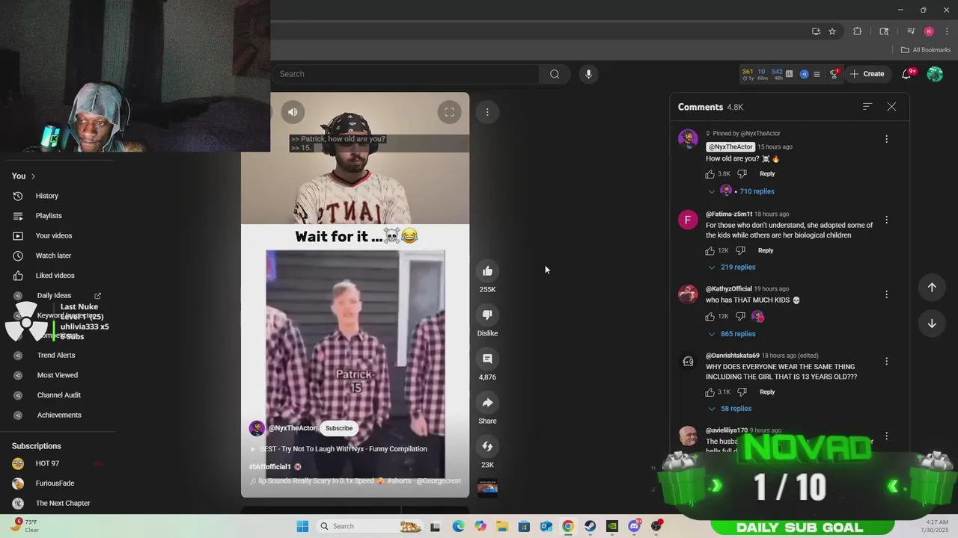Viewport: 958px width, 538px height.
Task: Open the #bkfiofficial1 hashtag link
Action: [x=269, y=467]
